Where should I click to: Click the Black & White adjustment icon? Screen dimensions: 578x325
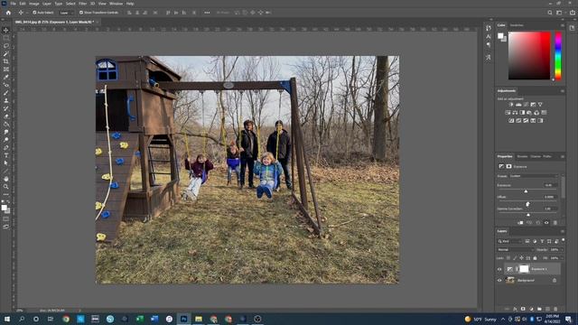(x=522, y=112)
